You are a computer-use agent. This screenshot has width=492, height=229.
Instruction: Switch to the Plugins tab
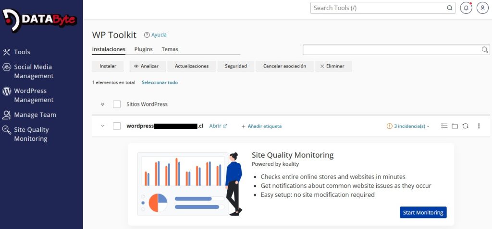[143, 49]
